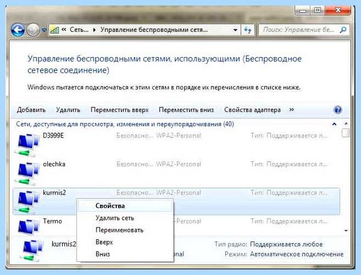Close the window with the red X
361x275 pixels.
[338, 10]
